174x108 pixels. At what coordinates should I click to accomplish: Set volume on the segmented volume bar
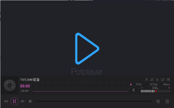(156, 91)
